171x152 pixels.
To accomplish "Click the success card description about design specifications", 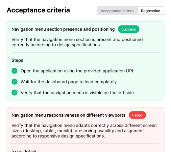I will pyautogui.click(x=77, y=42).
